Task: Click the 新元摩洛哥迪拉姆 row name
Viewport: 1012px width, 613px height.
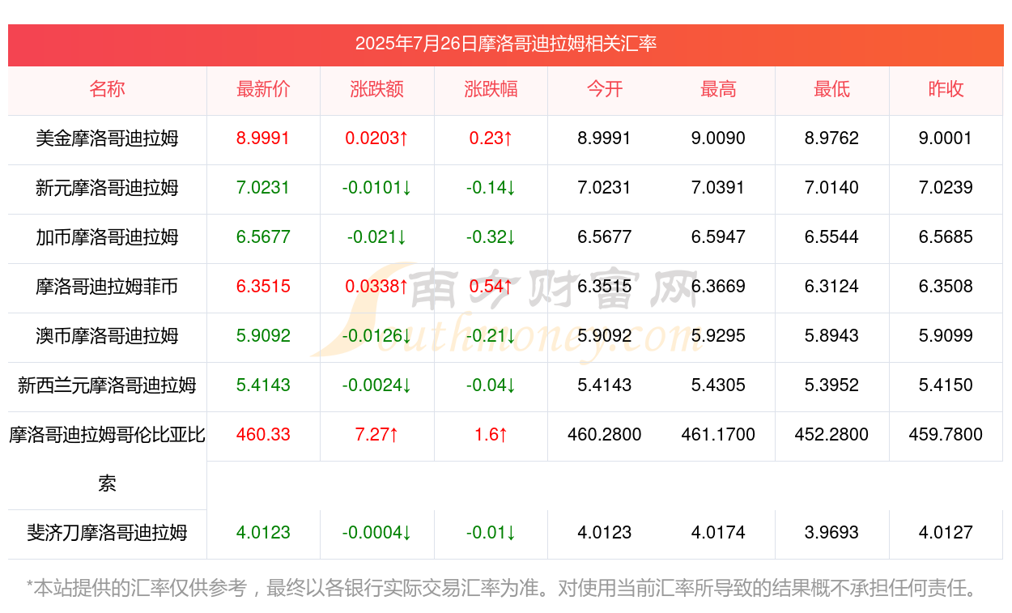Action: (107, 188)
